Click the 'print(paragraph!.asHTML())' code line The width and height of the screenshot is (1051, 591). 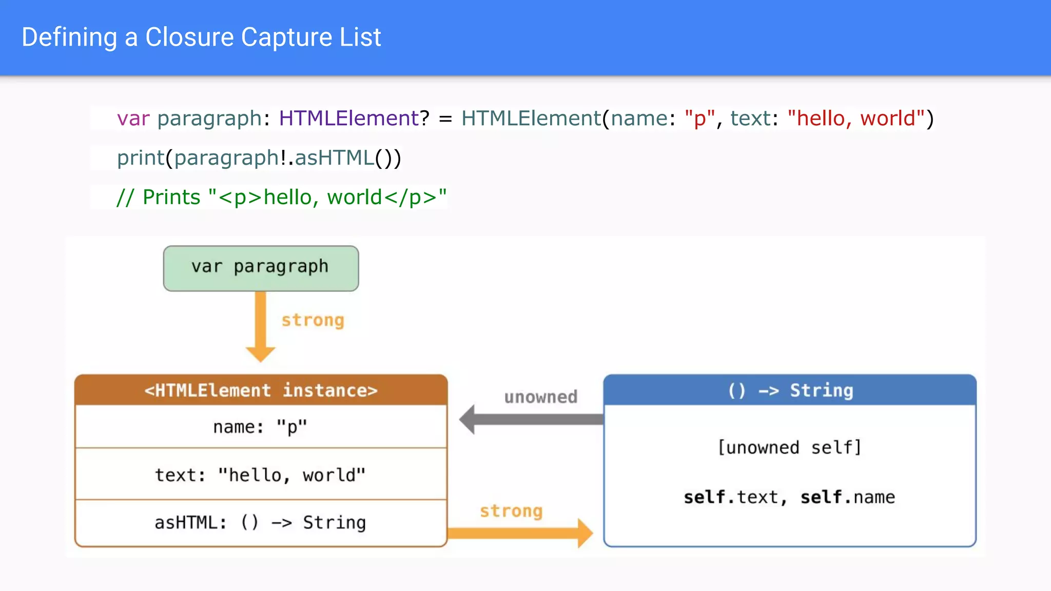point(259,158)
